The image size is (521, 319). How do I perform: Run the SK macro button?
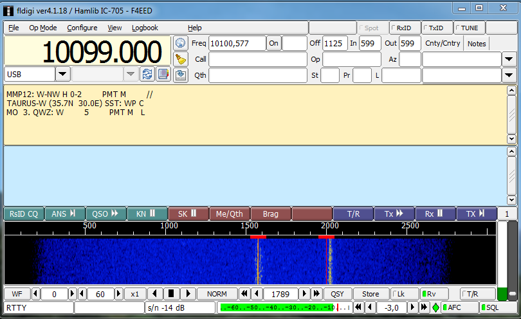point(188,214)
